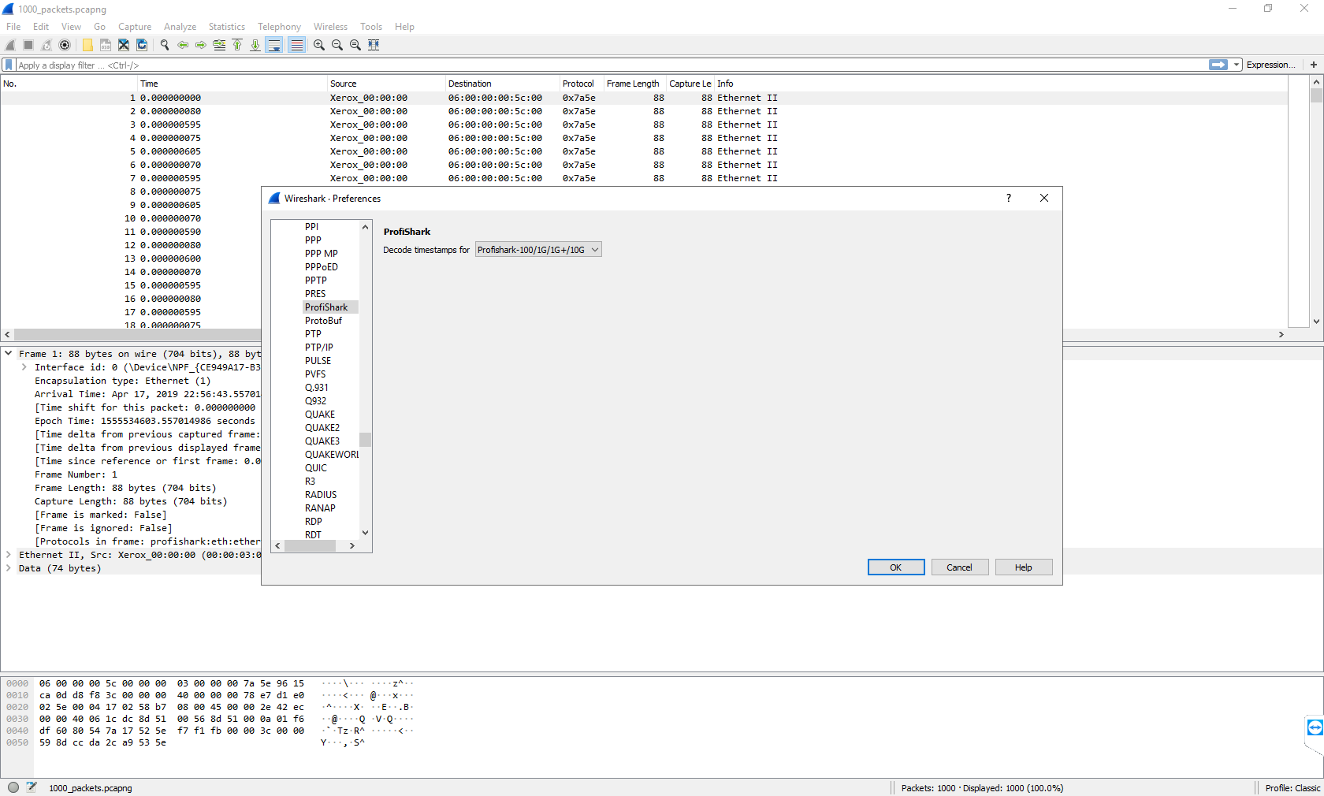Sort by the Frame Length column header
Image resolution: width=1324 pixels, height=796 pixels.
[634, 84]
